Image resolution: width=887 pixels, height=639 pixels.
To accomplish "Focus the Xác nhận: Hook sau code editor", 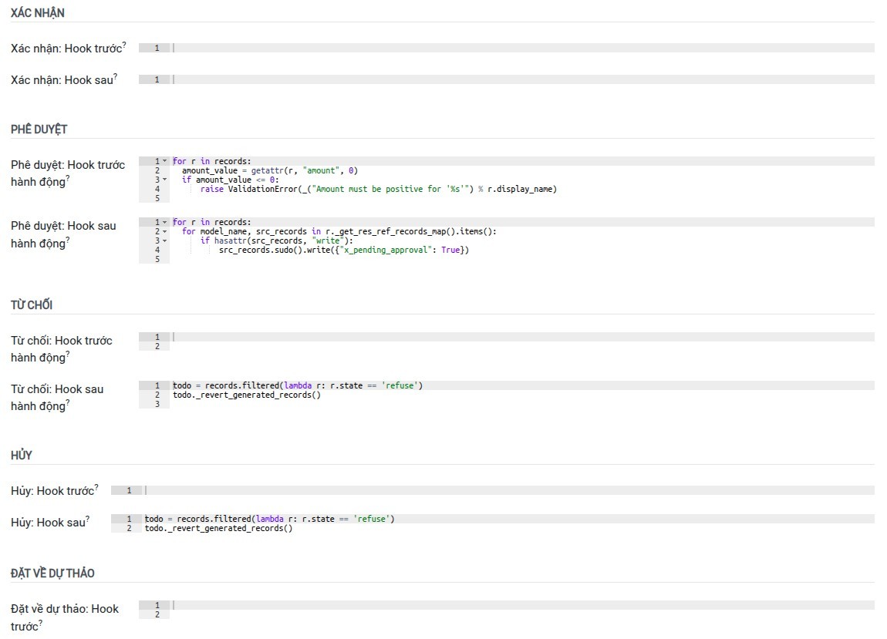I will 506,79.
